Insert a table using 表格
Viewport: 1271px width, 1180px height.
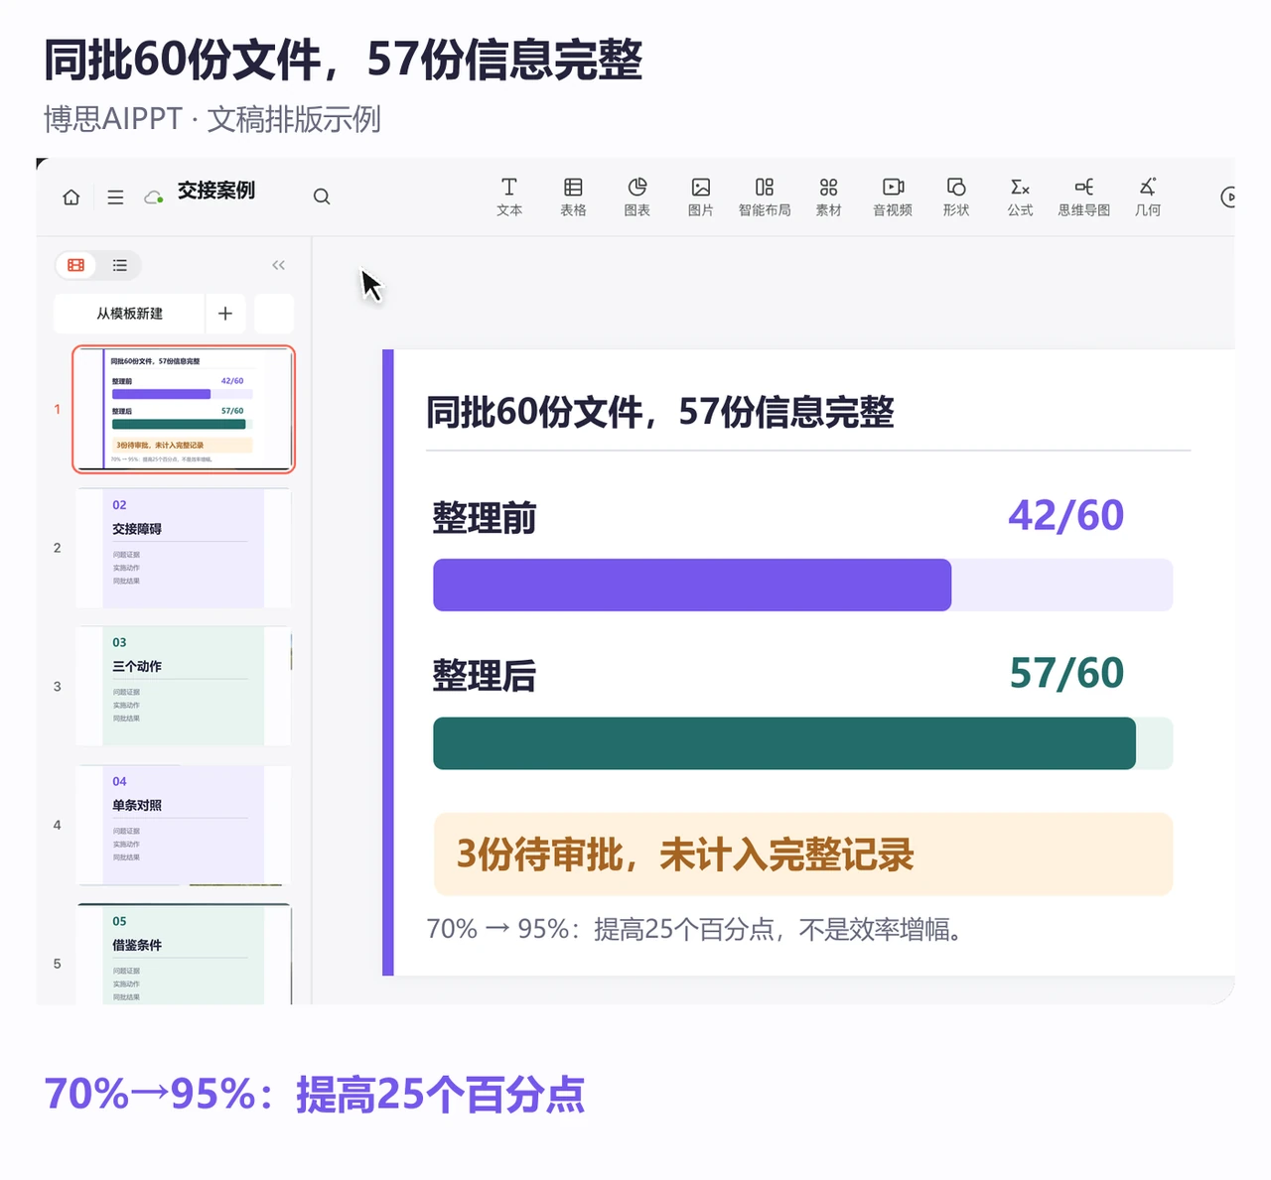coord(573,197)
